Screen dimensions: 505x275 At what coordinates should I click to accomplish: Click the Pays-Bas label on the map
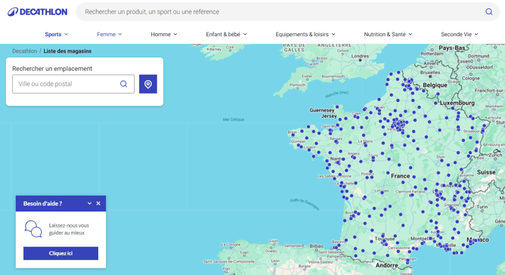(x=451, y=48)
